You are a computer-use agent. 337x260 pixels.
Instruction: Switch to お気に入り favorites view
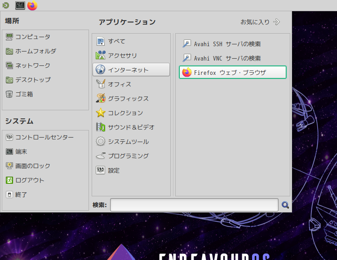coord(255,22)
